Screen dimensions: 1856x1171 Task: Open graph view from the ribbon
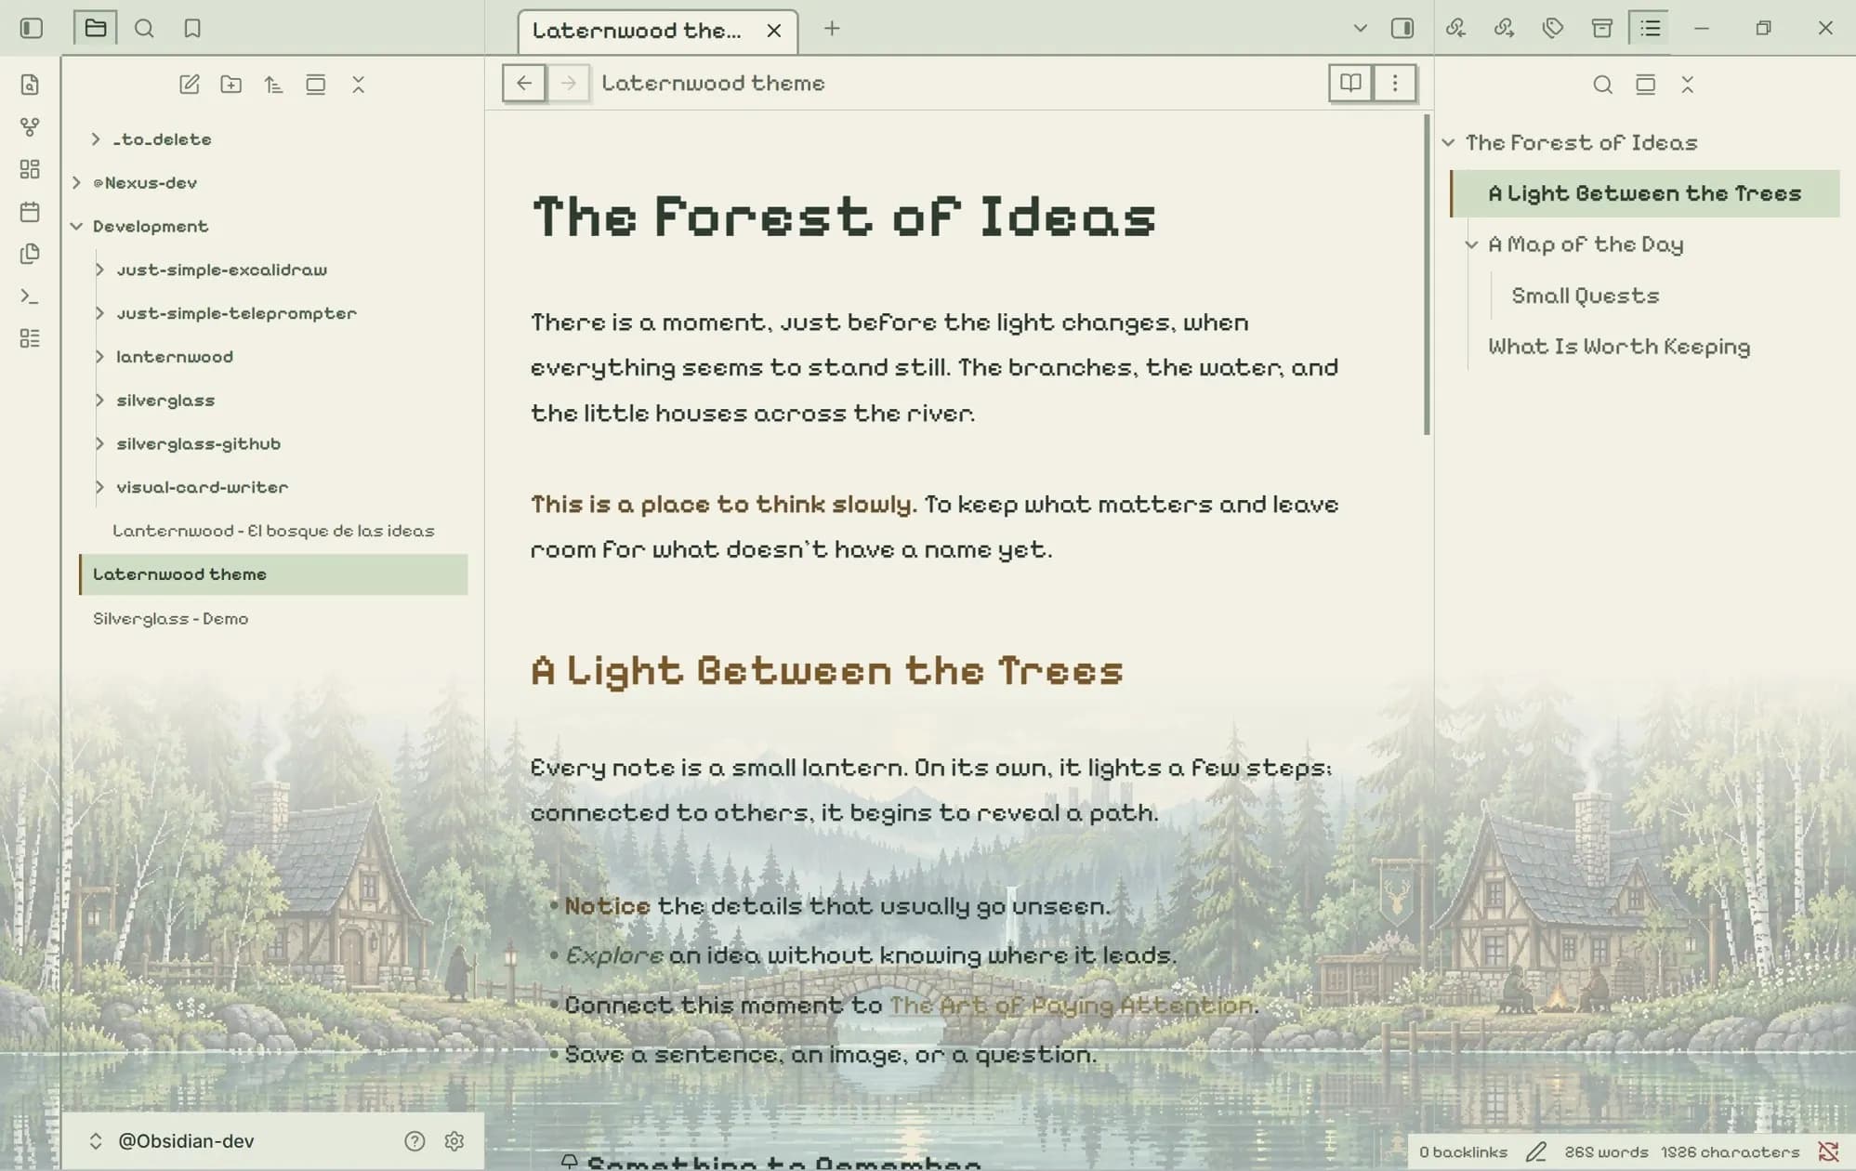pyautogui.click(x=30, y=126)
